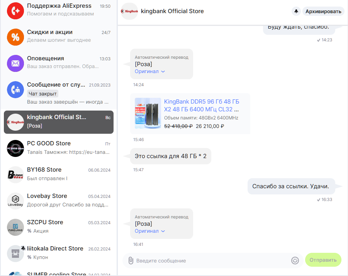Screen dimensions: 348x276
Task: Open Сообщение от службы closed chat
Action: pyautogui.click(x=59, y=93)
